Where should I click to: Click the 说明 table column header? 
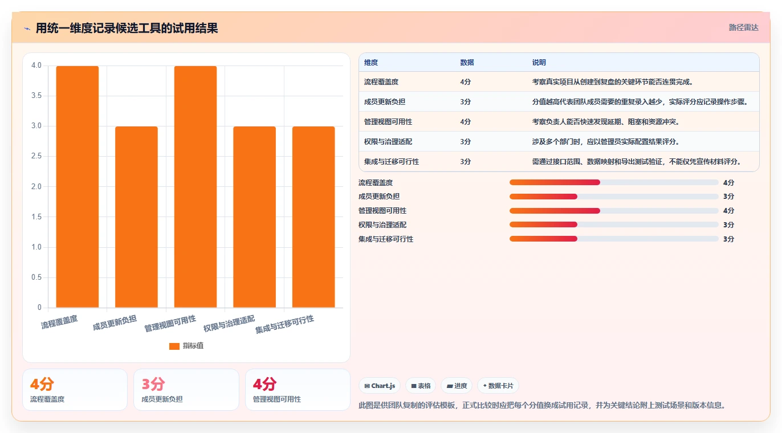pos(539,63)
